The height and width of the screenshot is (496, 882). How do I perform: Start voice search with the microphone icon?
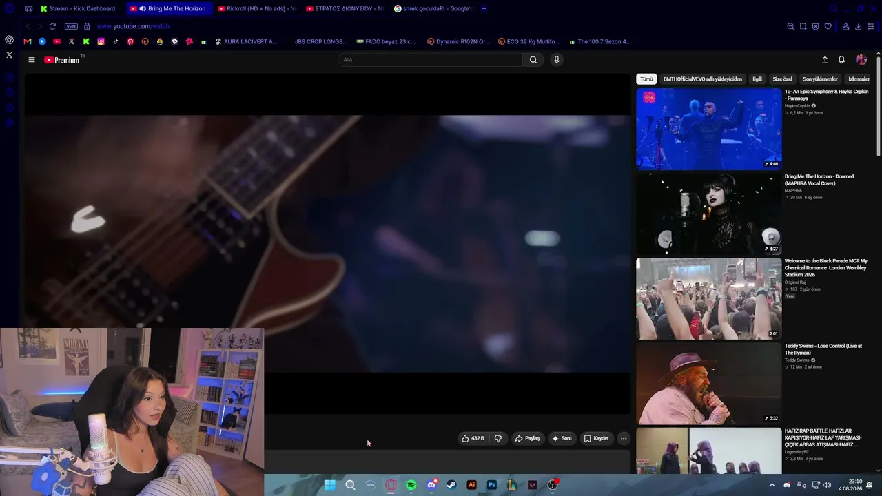click(x=557, y=60)
